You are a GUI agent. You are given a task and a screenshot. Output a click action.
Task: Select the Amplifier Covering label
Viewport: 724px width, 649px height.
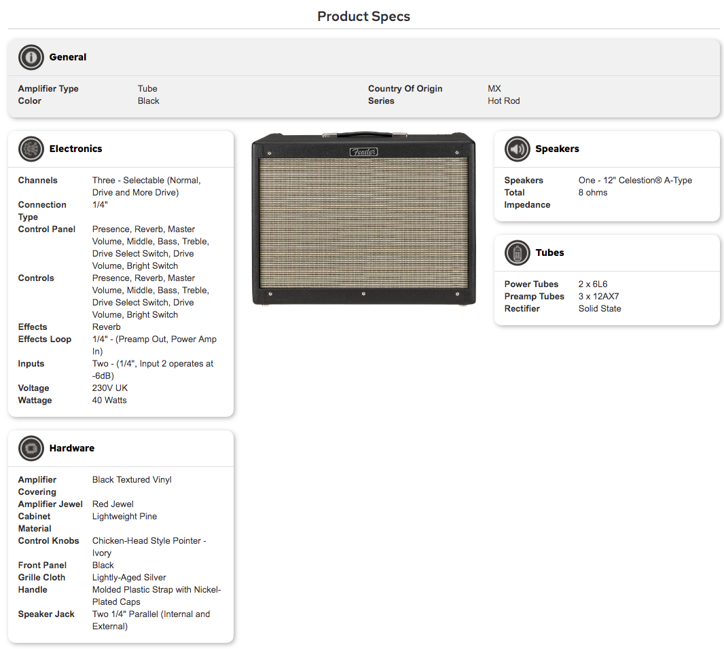pos(37,486)
